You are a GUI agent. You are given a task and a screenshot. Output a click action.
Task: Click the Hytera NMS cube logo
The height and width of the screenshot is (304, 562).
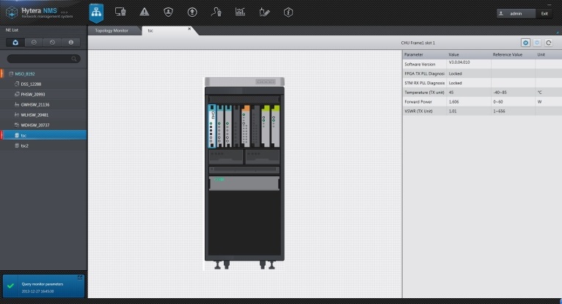click(x=12, y=13)
